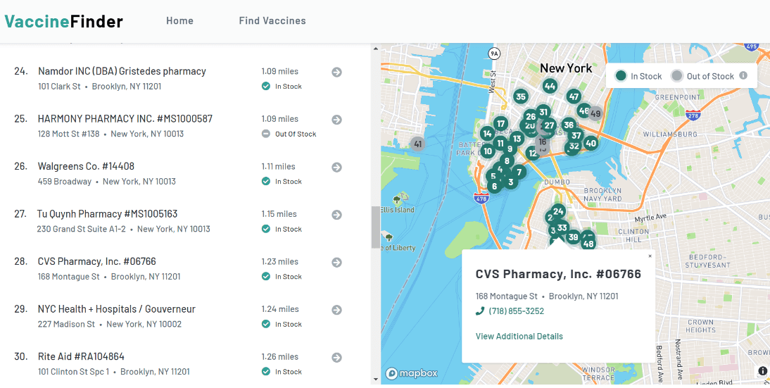Select map marker 35
The width and height of the screenshot is (770, 388).
coord(521,96)
